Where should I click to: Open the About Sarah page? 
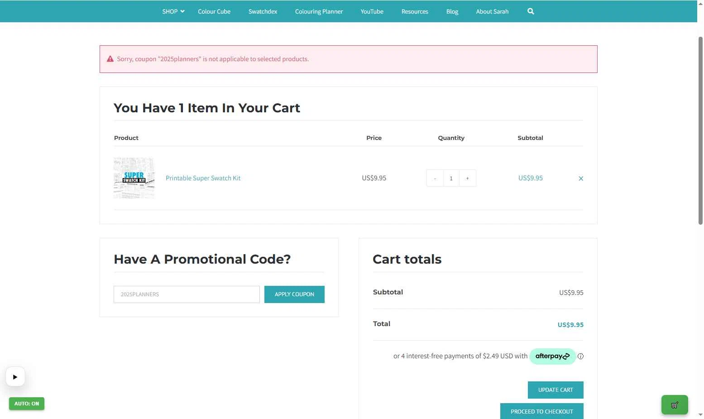(492, 11)
